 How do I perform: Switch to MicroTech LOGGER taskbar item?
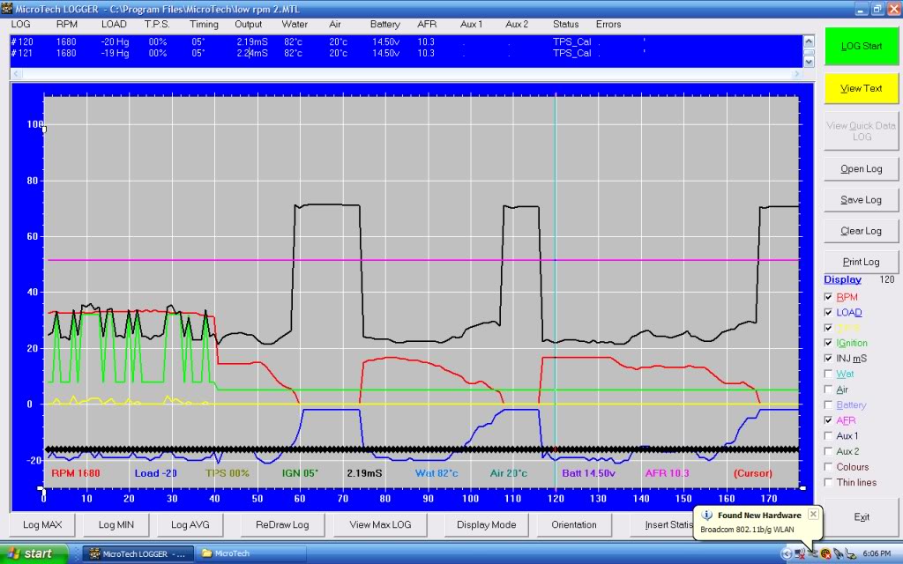[136, 553]
